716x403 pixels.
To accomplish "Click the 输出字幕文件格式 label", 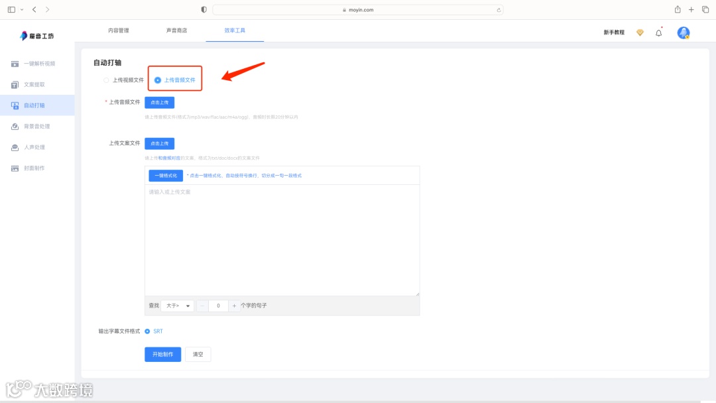I will point(119,331).
